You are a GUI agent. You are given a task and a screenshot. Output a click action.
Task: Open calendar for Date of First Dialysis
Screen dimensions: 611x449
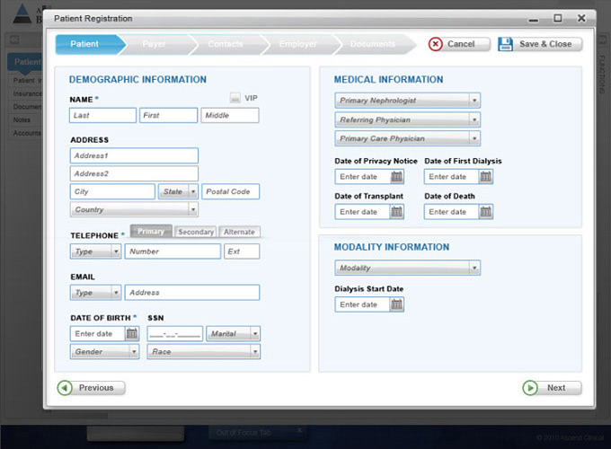coord(485,177)
